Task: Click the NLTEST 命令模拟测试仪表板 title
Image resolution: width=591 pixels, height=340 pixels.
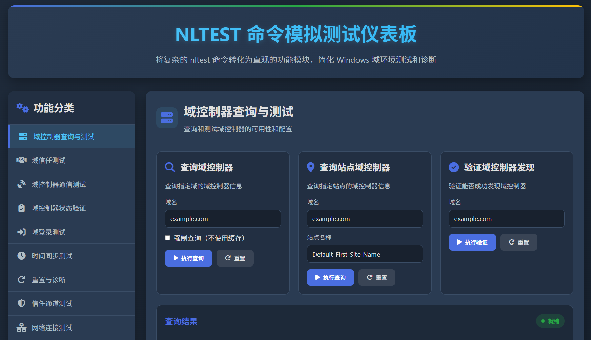Action: (296, 34)
